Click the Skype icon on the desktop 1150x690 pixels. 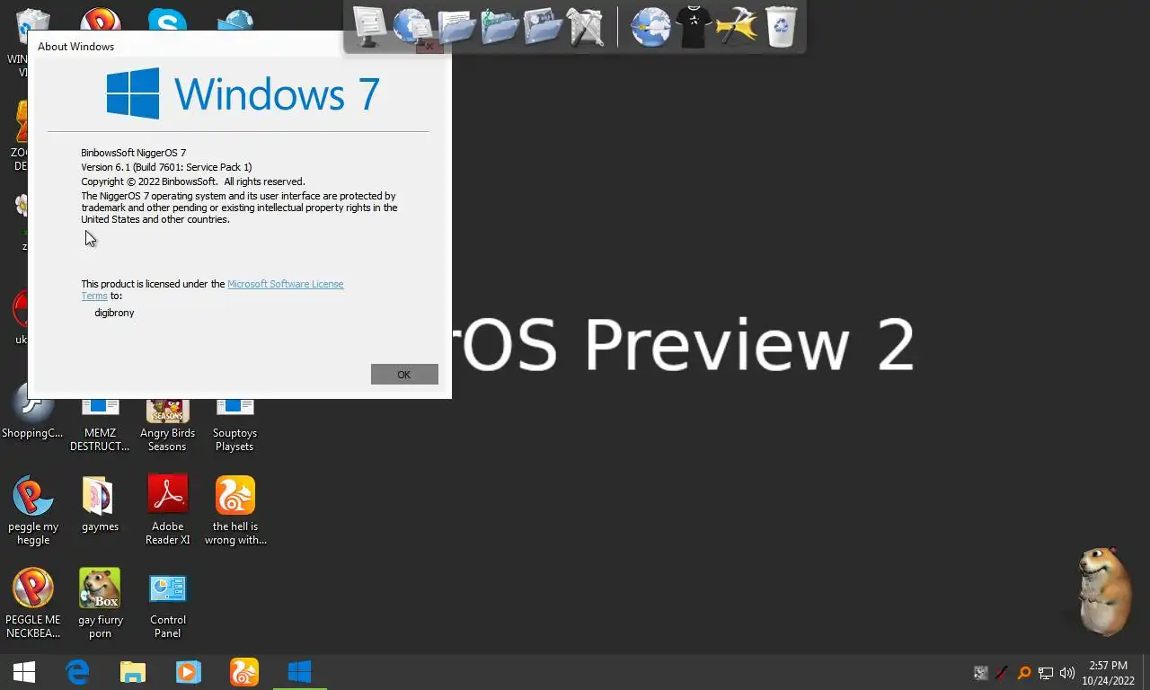[167, 22]
